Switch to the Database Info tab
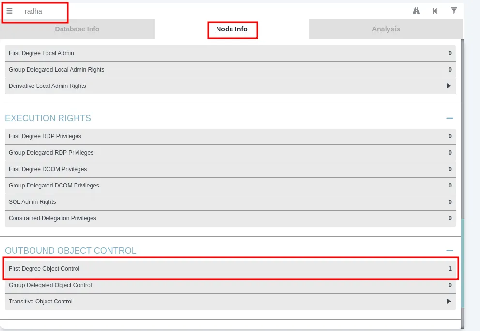This screenshot has height=331, width=480. (x=77, y=29)
